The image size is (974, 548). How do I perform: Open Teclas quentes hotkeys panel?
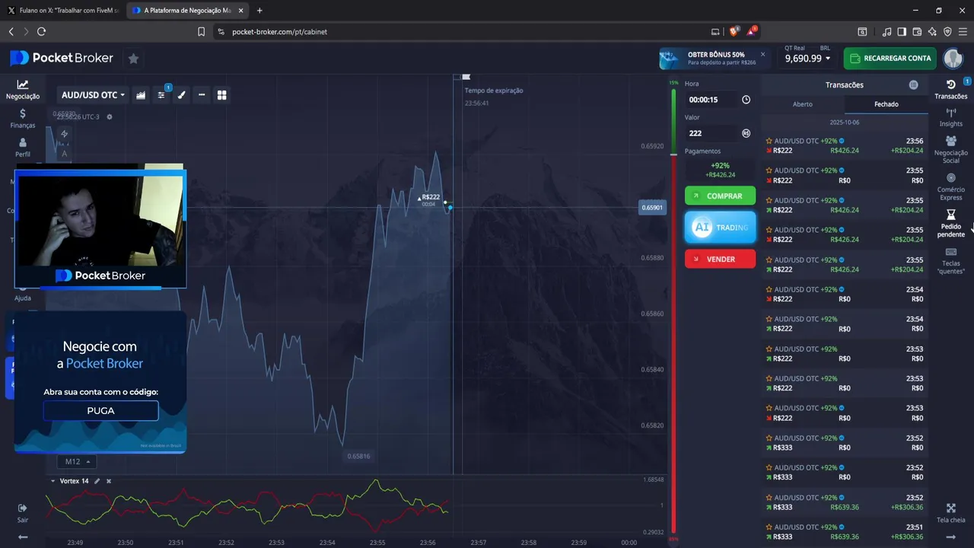tap(950, 260)
